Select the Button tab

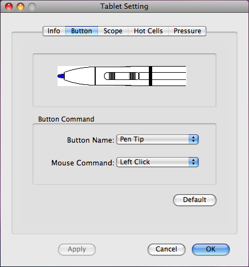tap(81, 31)
